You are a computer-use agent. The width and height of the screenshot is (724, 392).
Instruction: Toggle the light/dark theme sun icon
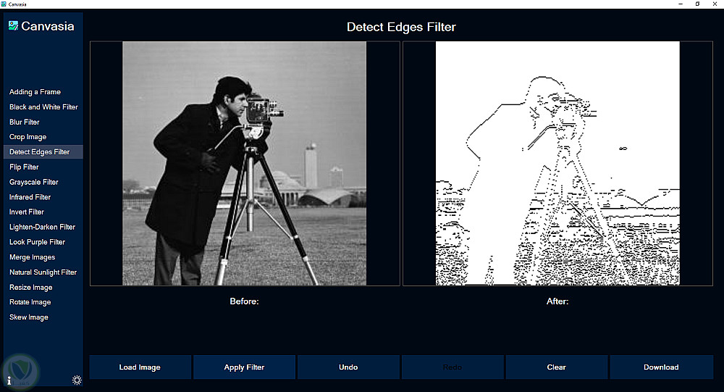pos(77,380)
